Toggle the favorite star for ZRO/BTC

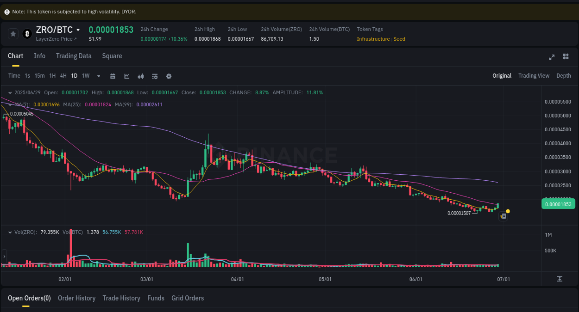pyautogui.click(x=13, y=33)
